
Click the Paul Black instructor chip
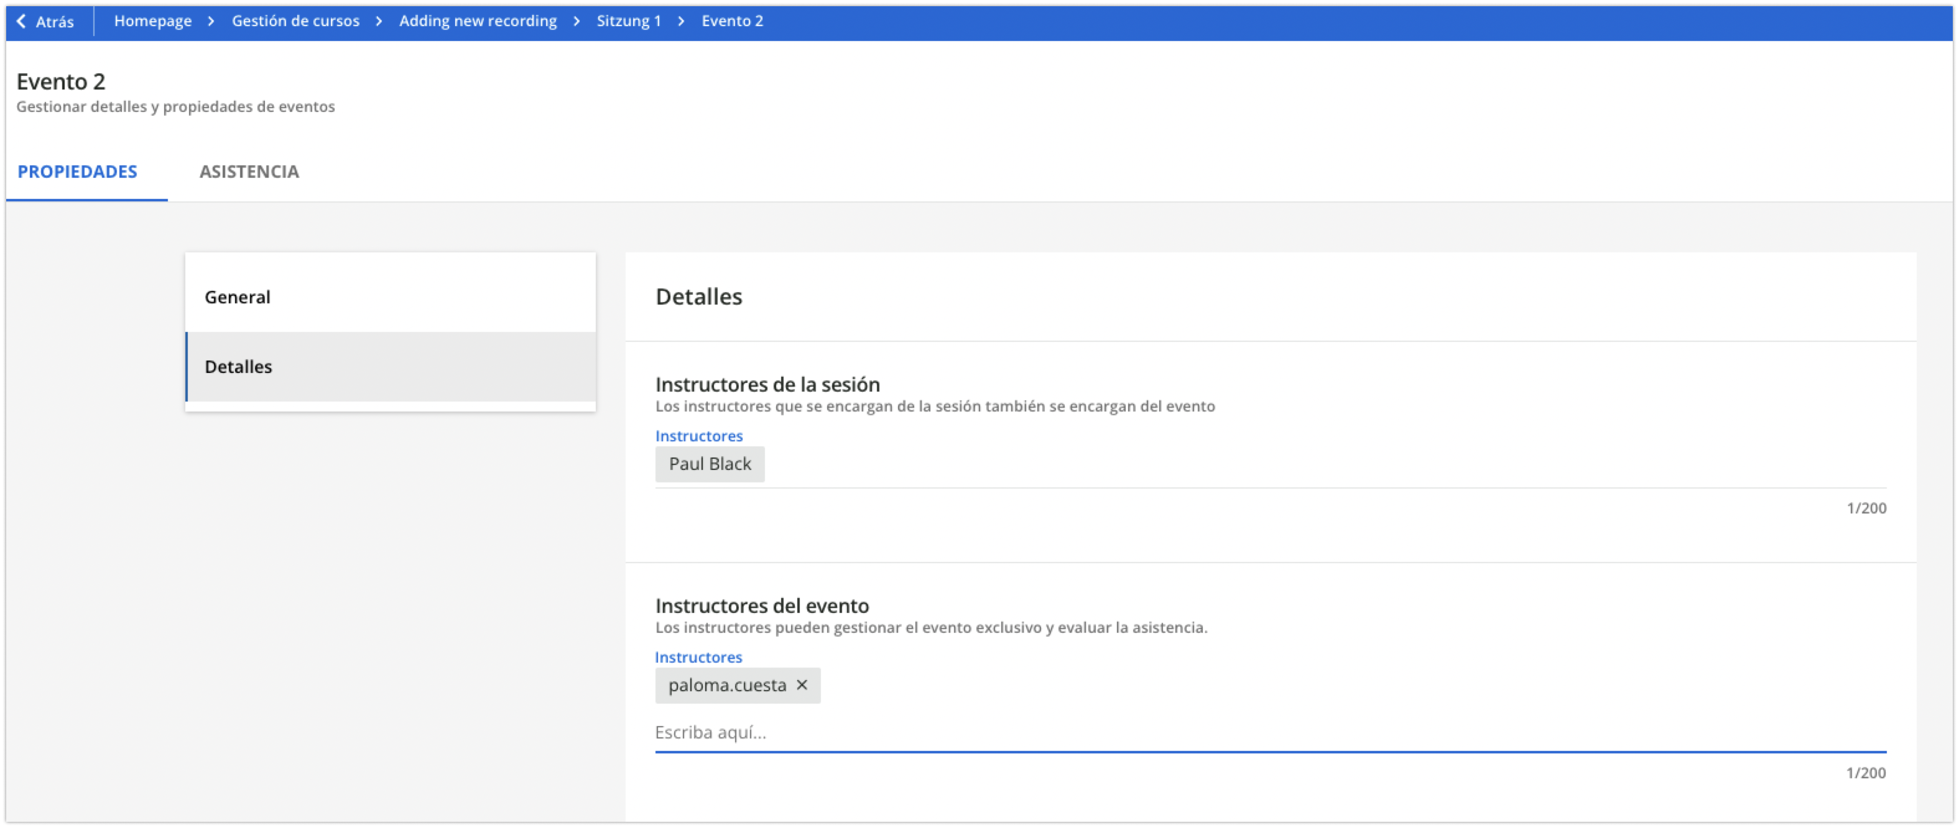pyautogui.click(x=710, y=464)
